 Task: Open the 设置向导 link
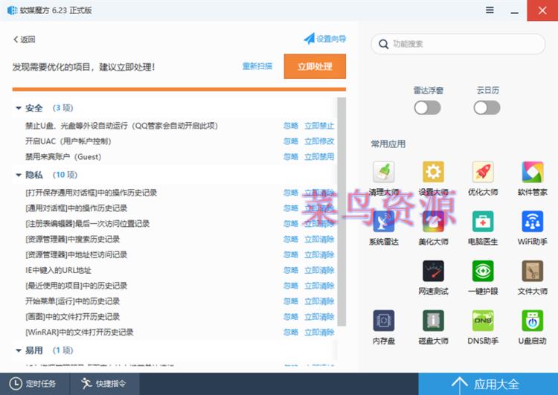coord(325,39)
